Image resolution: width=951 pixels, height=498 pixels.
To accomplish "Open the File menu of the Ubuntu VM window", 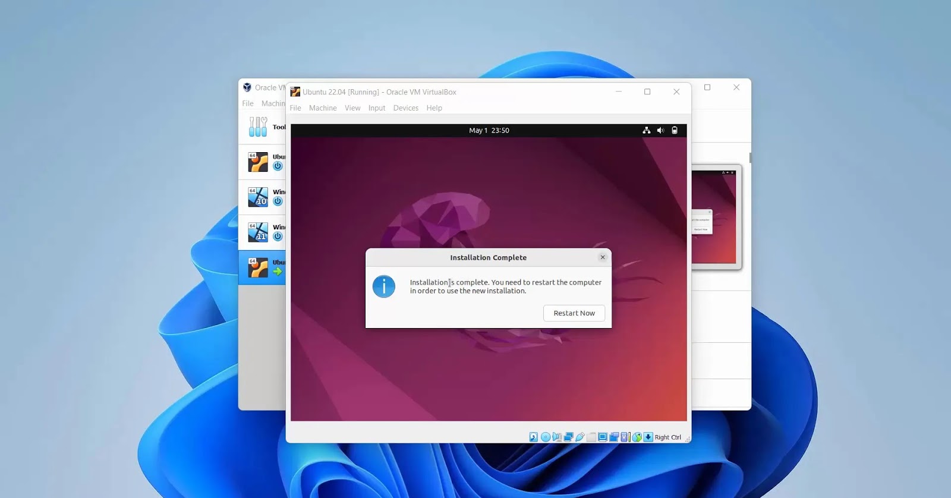I will (x=295, y=108).
